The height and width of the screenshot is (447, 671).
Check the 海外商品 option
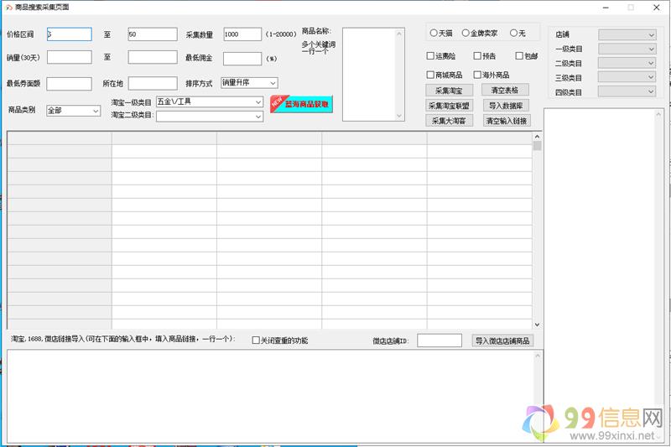coord(477,75)
